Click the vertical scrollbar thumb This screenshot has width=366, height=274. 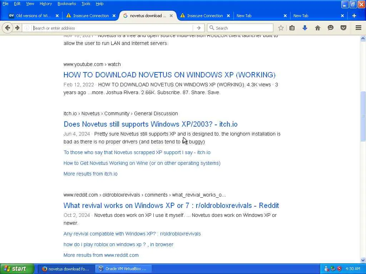point(363,116)
